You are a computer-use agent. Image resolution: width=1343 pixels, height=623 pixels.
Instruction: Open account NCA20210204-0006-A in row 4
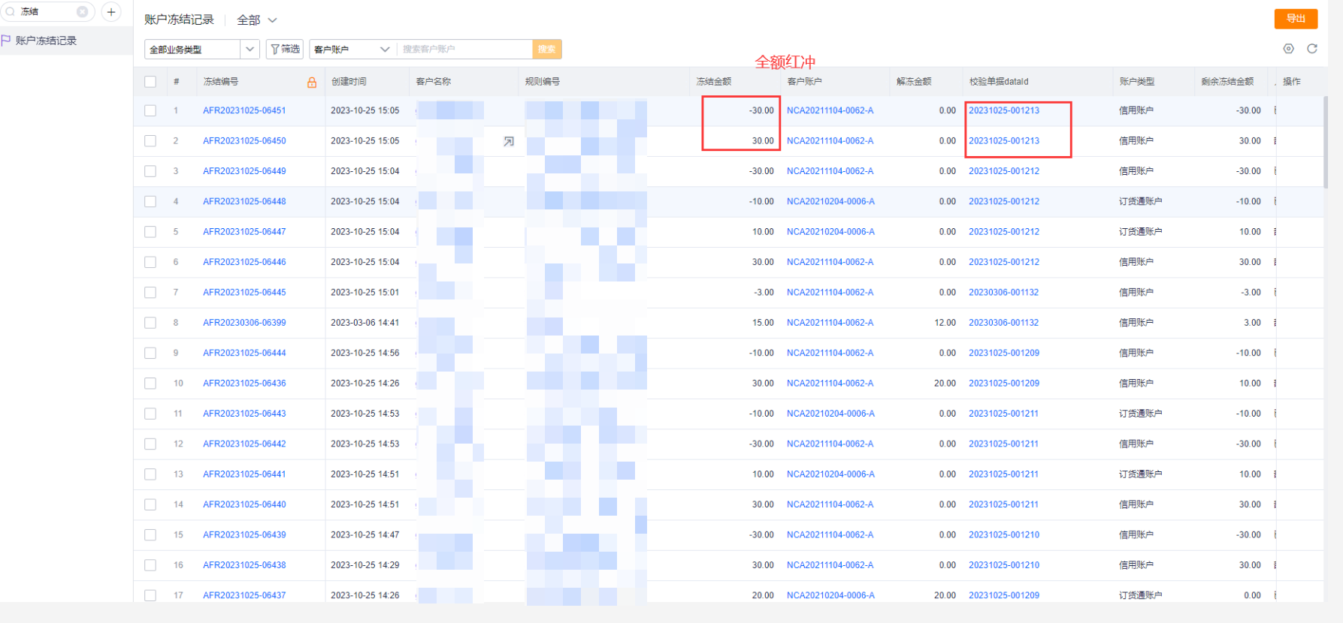[830, 201]
